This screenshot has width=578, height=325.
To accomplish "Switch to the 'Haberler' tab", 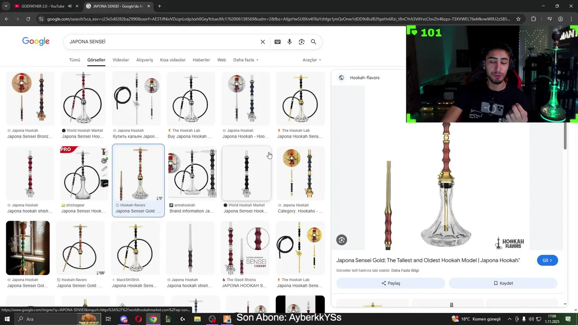I will (201, 60).
